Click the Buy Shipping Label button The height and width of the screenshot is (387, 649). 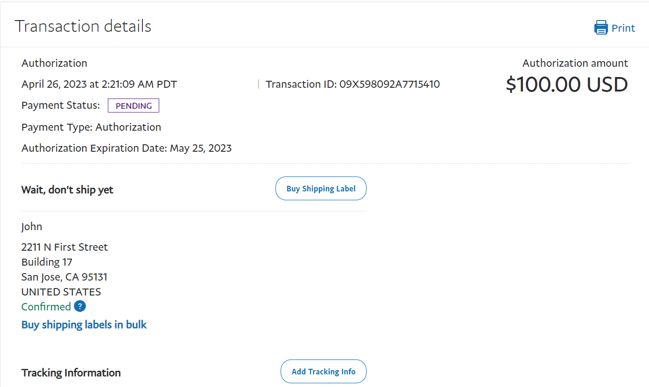pyautogui.click(x=321, y=189)
